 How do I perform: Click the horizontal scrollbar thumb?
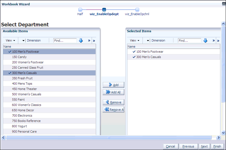109,137
